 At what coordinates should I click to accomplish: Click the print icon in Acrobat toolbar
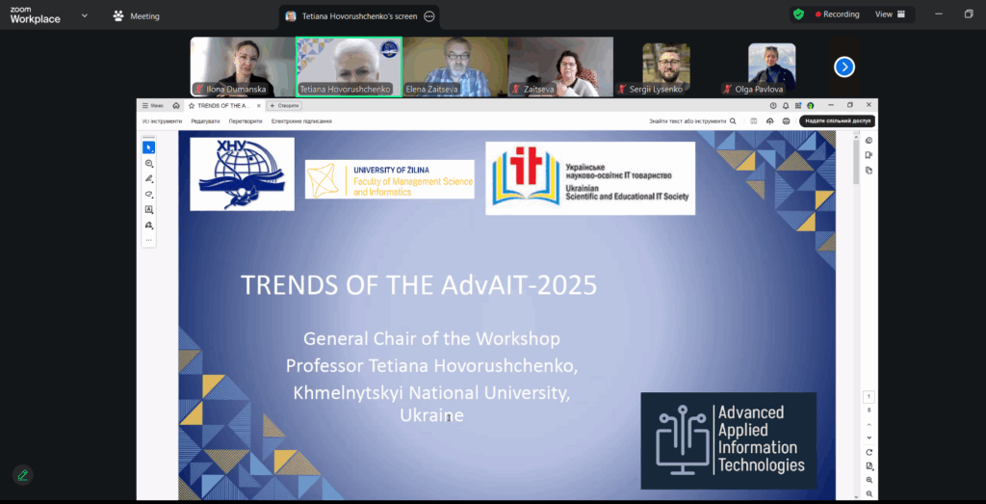click(x=787, y=121)
